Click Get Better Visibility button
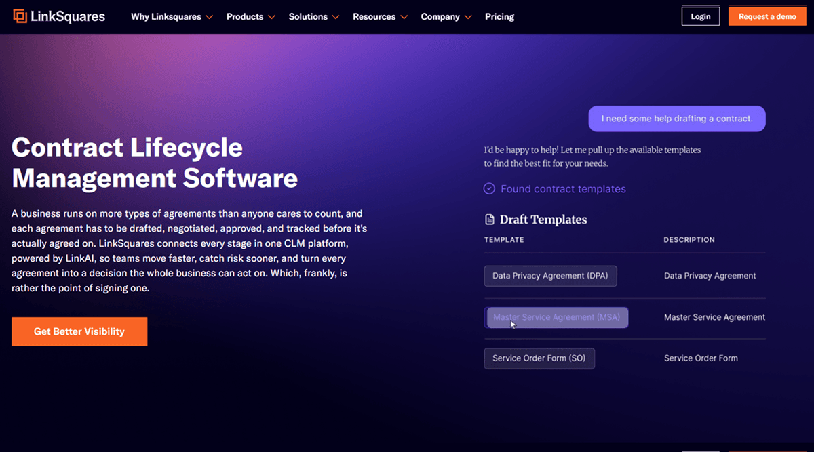The image size is (814, 452). (79, 331)
